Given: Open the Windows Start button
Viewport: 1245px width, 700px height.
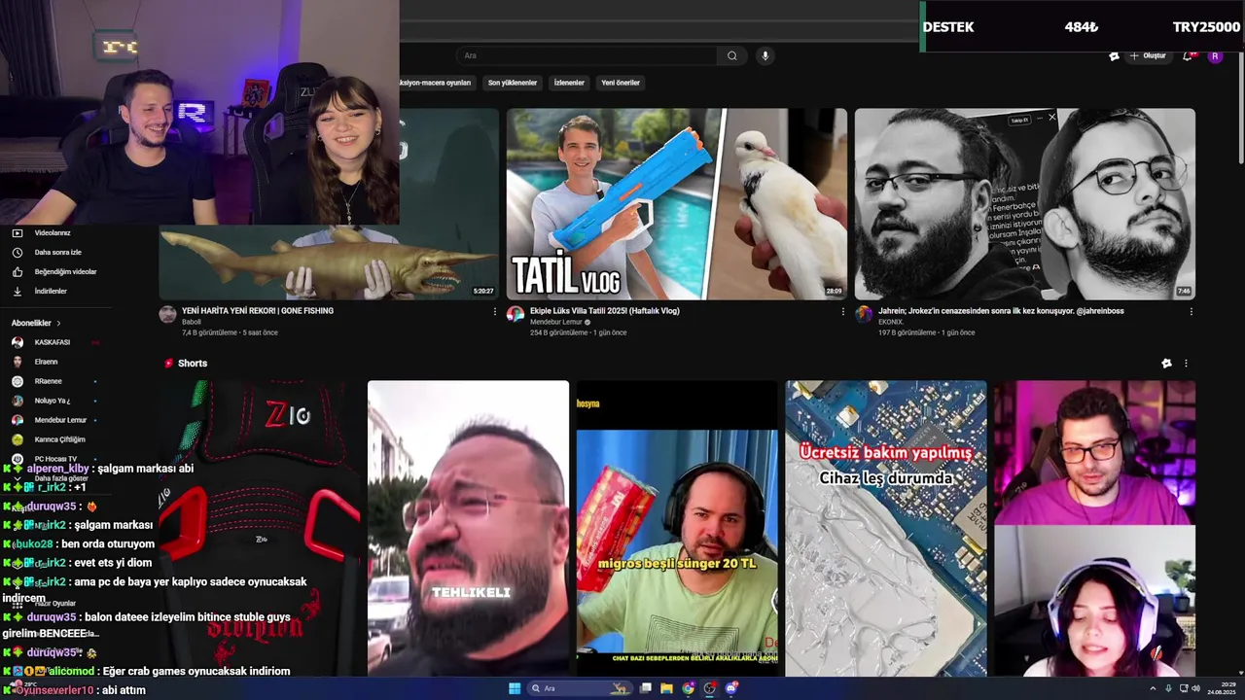Looking at the screenshot, I should click(515, 688).
